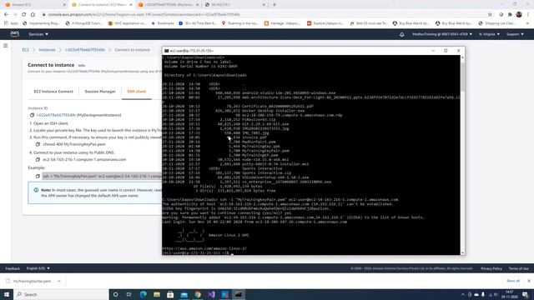Open Microsoft Edge from the taskbar

(143, 294)
